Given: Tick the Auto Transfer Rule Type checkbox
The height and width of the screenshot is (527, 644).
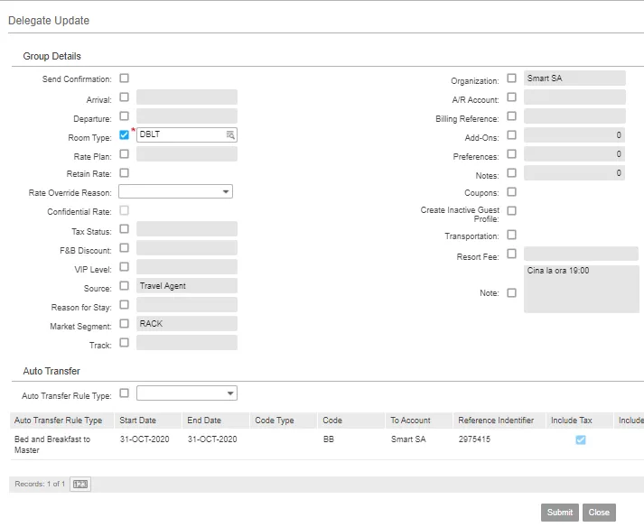Looking at the screenshot, I should tap(124, 393).
